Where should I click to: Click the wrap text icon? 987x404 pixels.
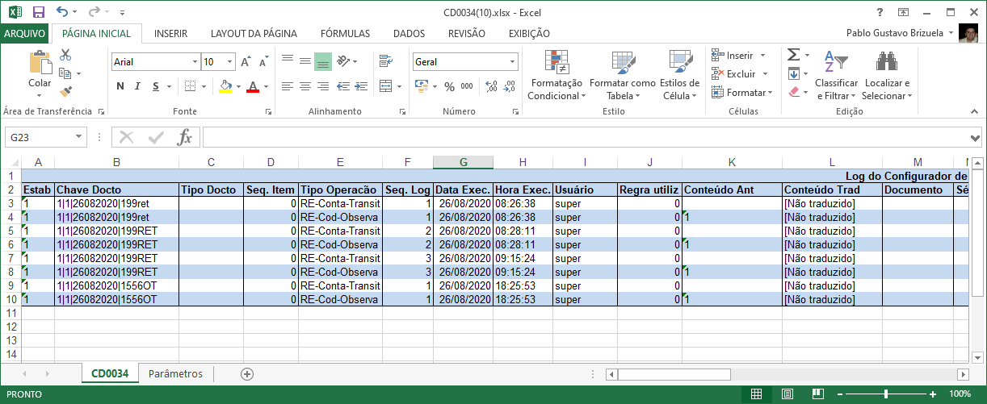[385, 61]
